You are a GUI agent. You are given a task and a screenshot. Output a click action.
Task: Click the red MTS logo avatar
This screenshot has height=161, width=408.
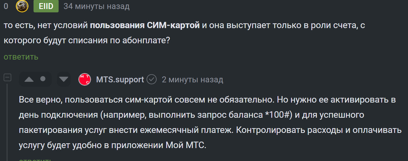[x=84, y=80]
